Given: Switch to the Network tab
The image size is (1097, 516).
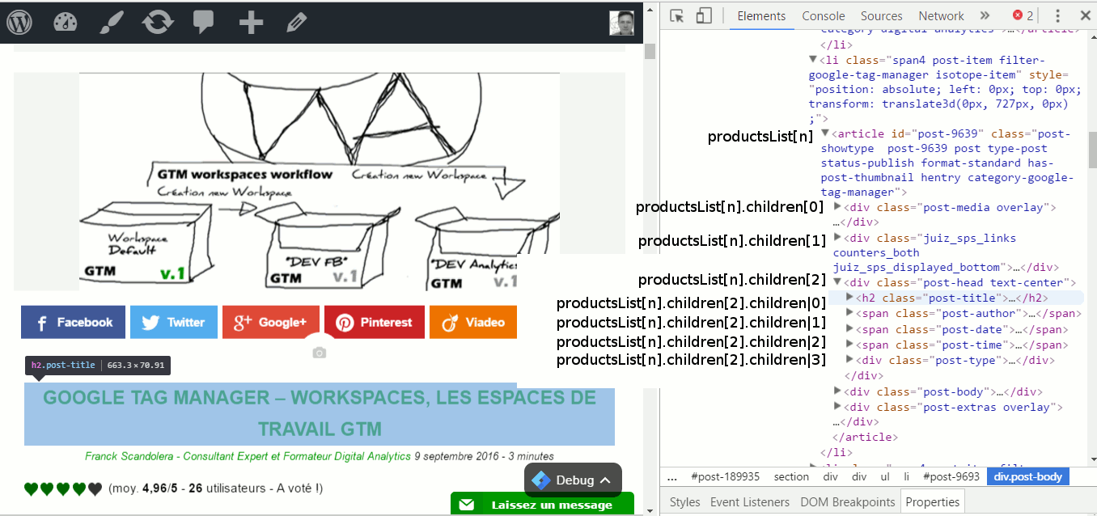Looking at the screenshot, I should coord(941,15).
